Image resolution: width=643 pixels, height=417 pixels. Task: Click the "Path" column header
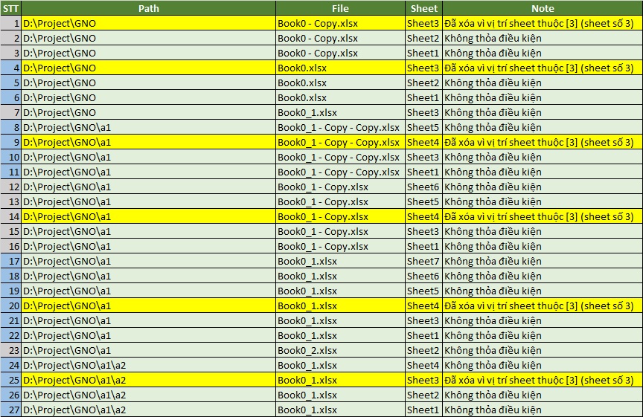point(148,8)
